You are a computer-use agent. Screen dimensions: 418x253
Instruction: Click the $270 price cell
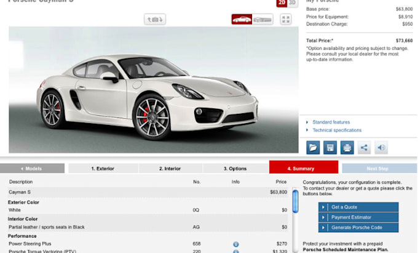pyautogui.click(x=282, y=244)
